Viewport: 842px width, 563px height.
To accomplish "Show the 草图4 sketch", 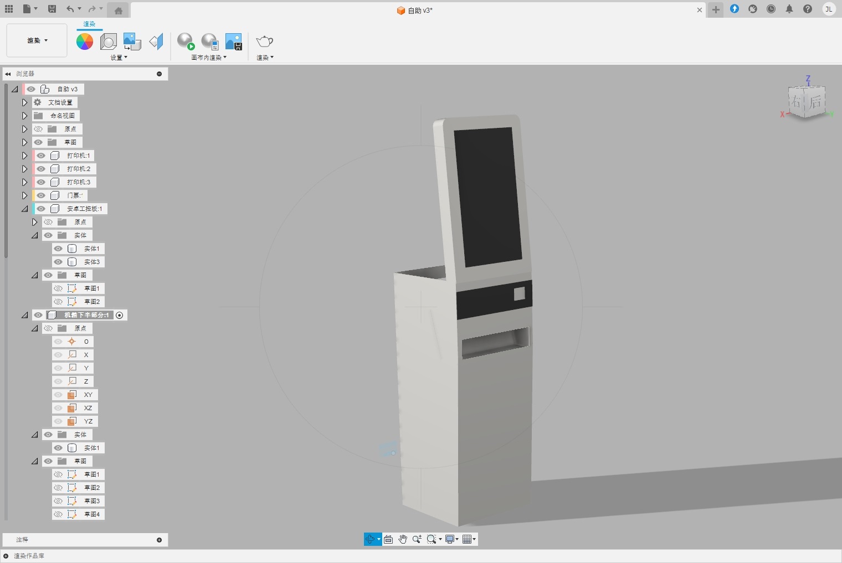I will click(58, 514).
